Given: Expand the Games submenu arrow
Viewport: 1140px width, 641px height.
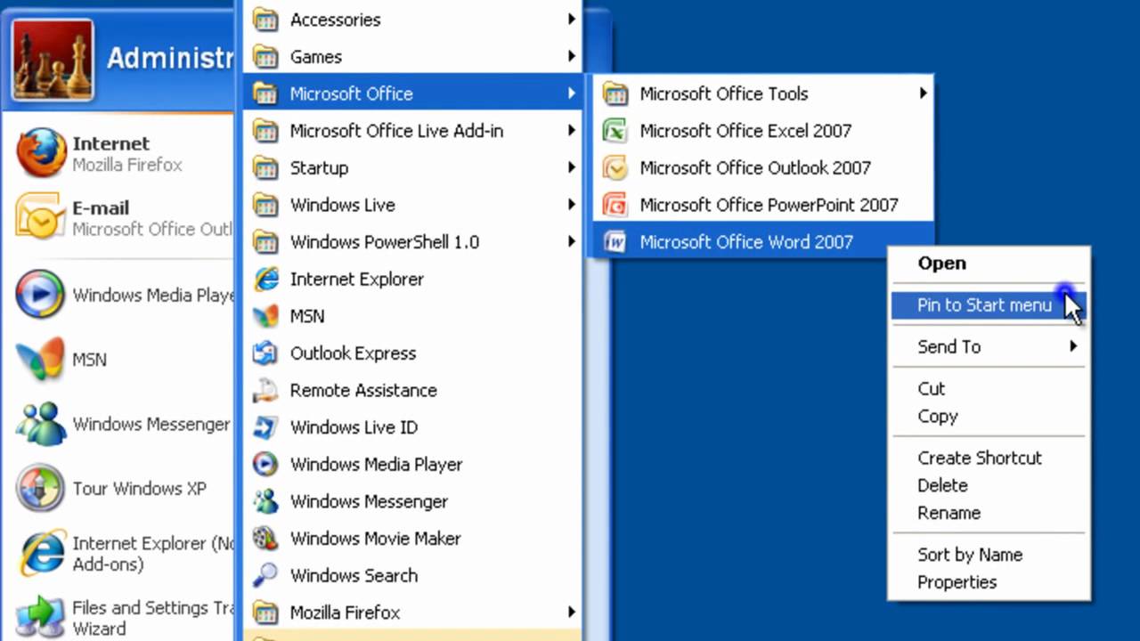Looking at the screenshot, I should coord(572,57).
